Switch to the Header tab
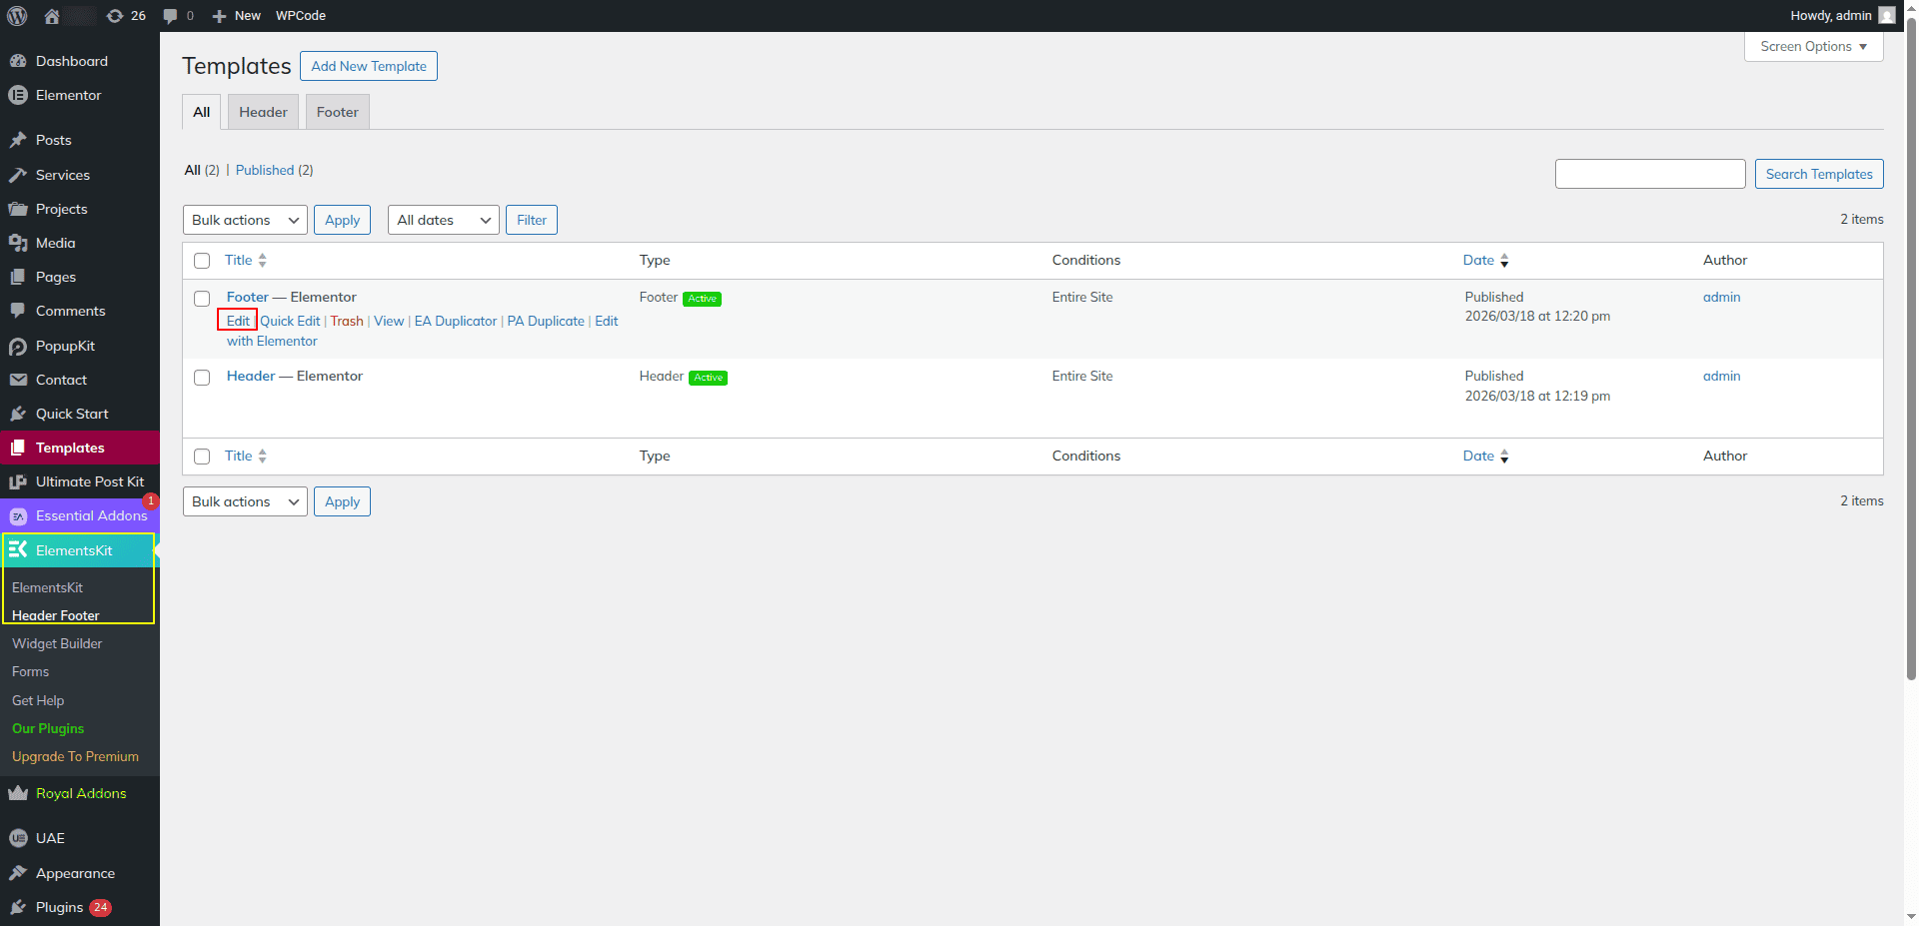 263,112
